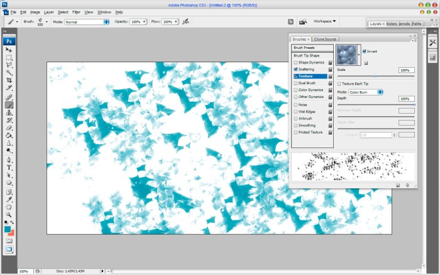The image size is (440, 275).
Task: Select the Crop tool
Action: tap(9, 80)
